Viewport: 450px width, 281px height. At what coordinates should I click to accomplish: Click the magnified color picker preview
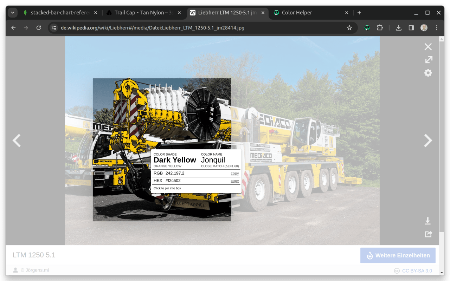[162, 150]
